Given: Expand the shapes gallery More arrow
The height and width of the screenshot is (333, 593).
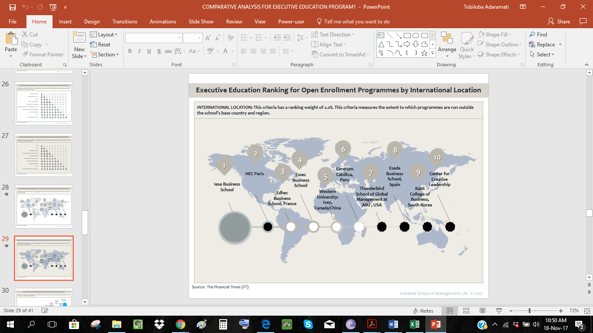Looking at the screenshot, I should tap(432, 53).
